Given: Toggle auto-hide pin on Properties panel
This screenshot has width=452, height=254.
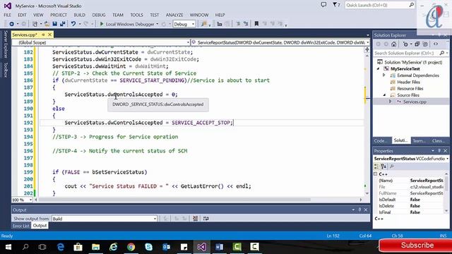Looking at the screenshot, I should click(439, 151).
